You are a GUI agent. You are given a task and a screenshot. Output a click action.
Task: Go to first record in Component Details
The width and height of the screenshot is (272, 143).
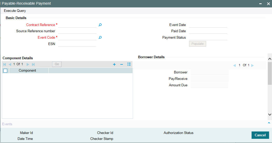(5, 64)
